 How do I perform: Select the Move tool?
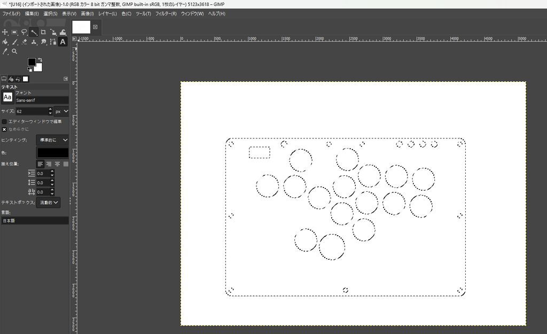coord(5,32)
